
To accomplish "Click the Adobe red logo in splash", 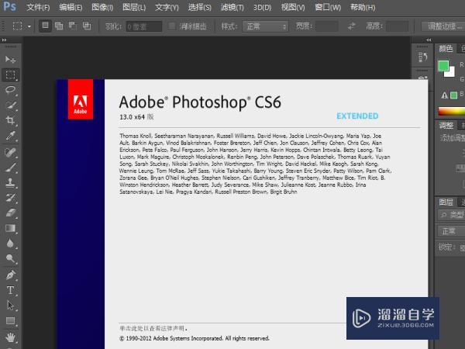I will 81,99.
